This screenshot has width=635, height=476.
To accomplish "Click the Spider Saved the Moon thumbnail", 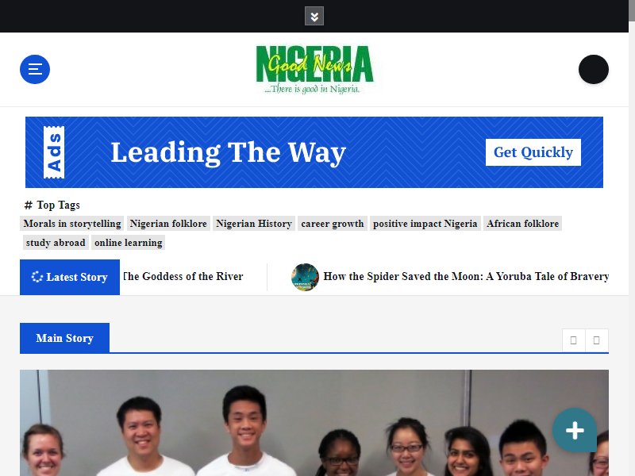I will (x=305, y=277).
